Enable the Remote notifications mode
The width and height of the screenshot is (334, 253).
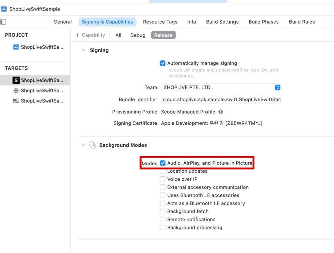[x=163, y=219]
